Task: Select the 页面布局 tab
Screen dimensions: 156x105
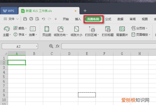Action: [93, 19]
